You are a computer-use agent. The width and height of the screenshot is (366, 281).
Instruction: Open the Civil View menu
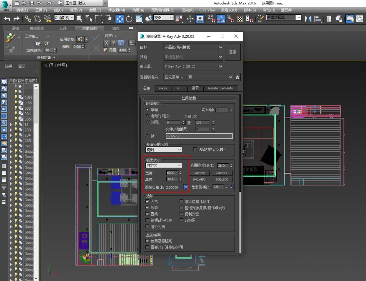[x=207, y=10]
